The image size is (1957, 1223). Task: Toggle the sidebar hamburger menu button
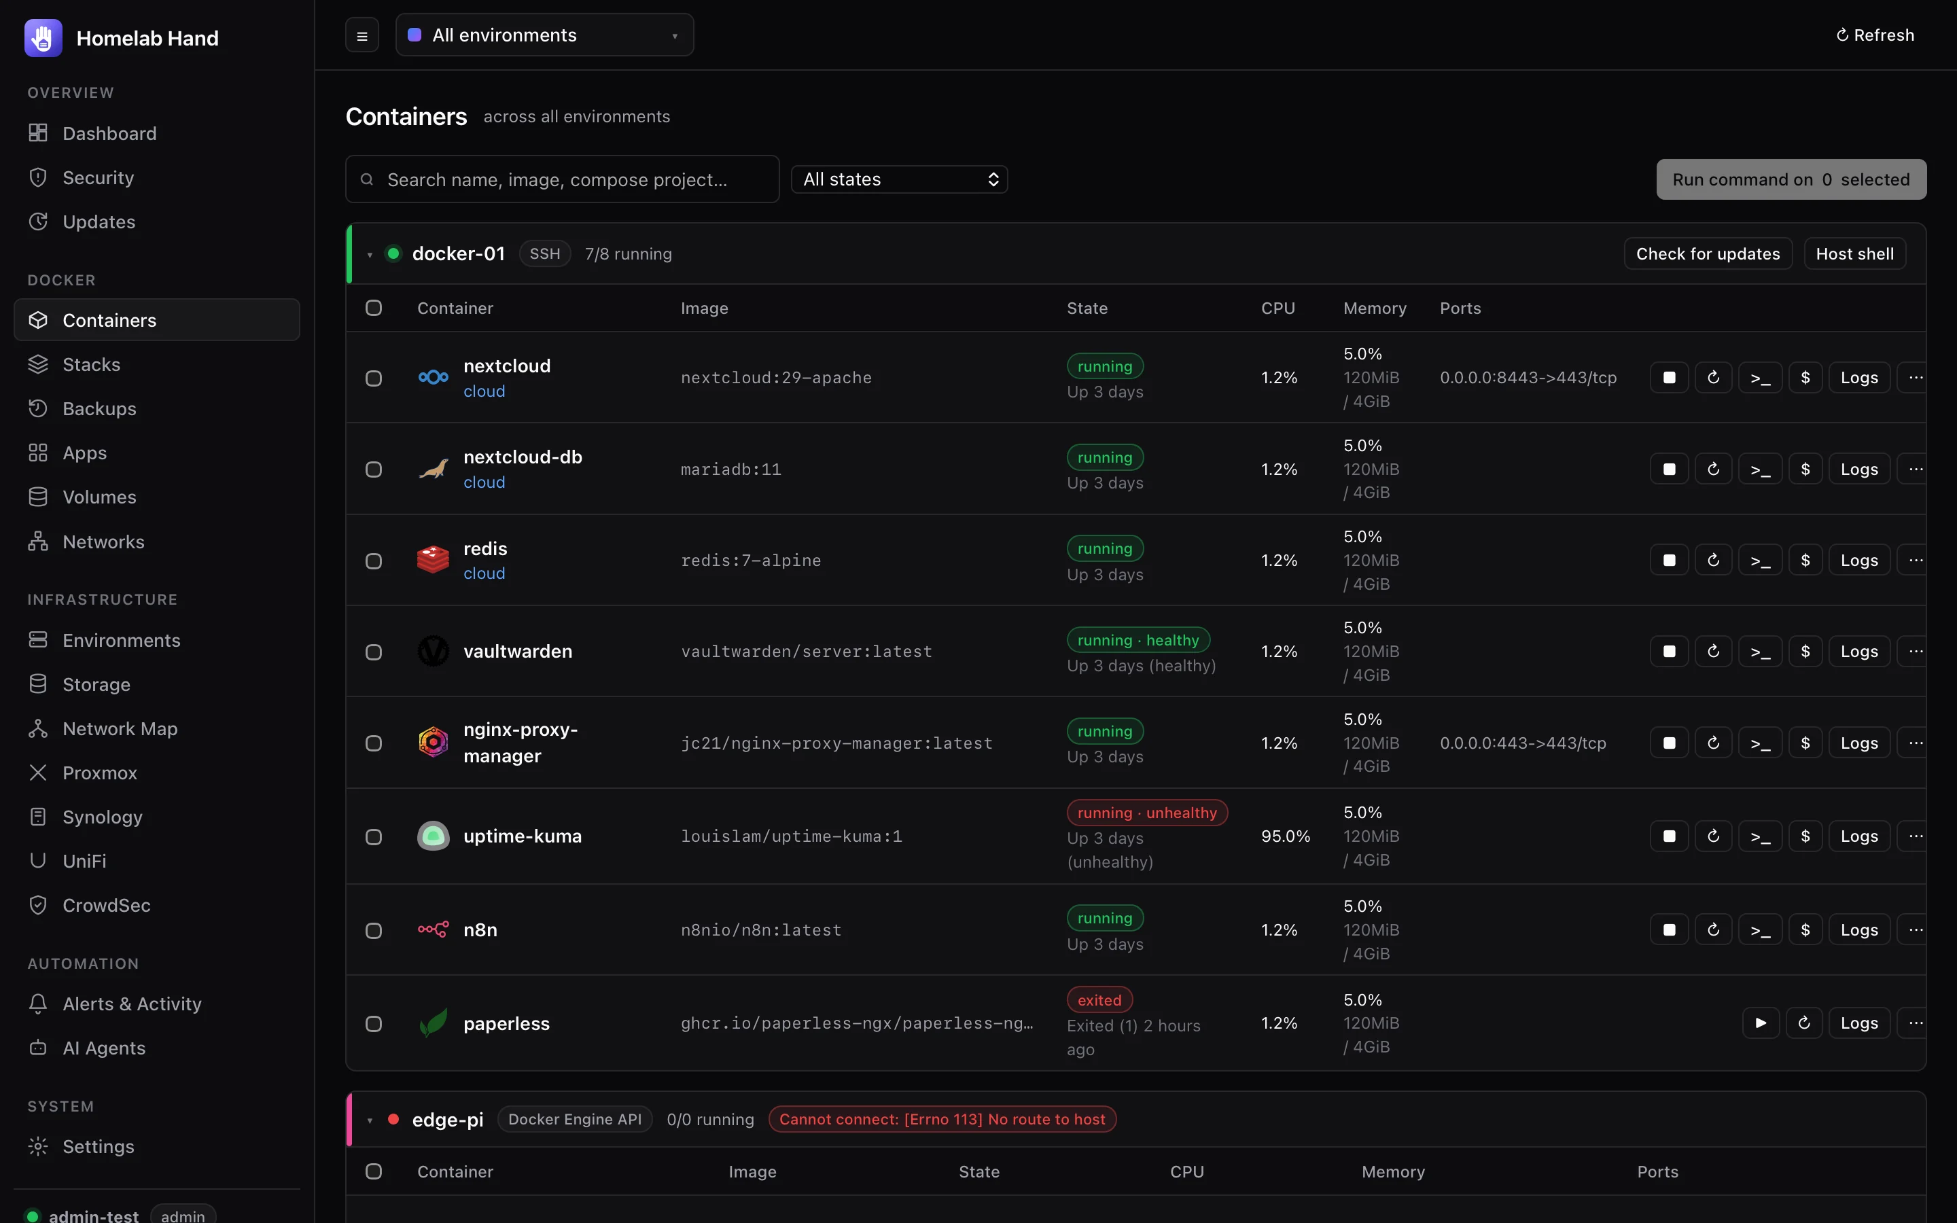pyautogui.click(x=362, y=35)
